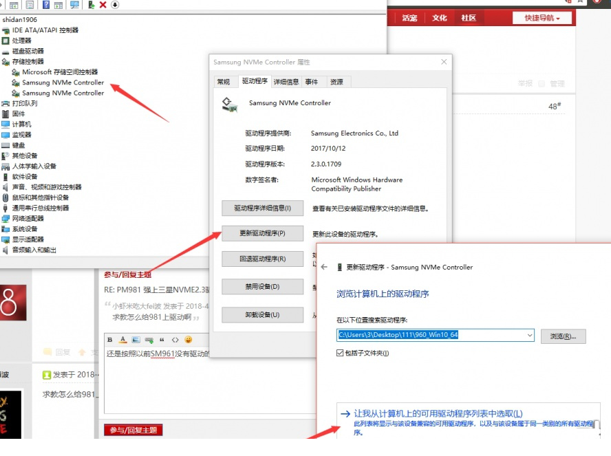Select the 处理器 category in device tree
The height and width of the screenshot is (456, 611).
point(21,41)
